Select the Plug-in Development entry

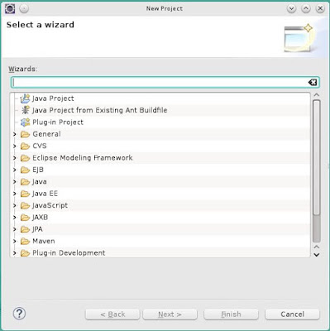tap(69, 253)
